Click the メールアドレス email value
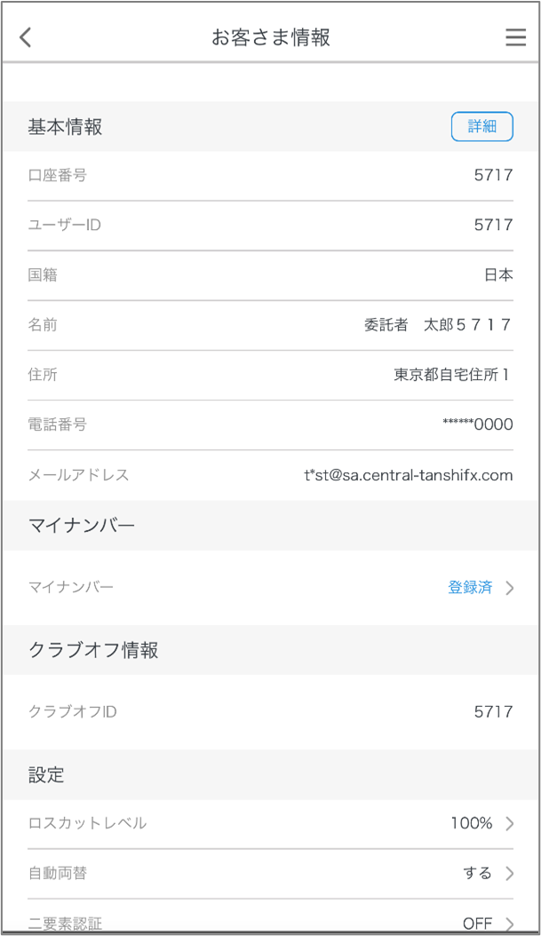Screen dimensions: 541x936 tap(408, 474)
